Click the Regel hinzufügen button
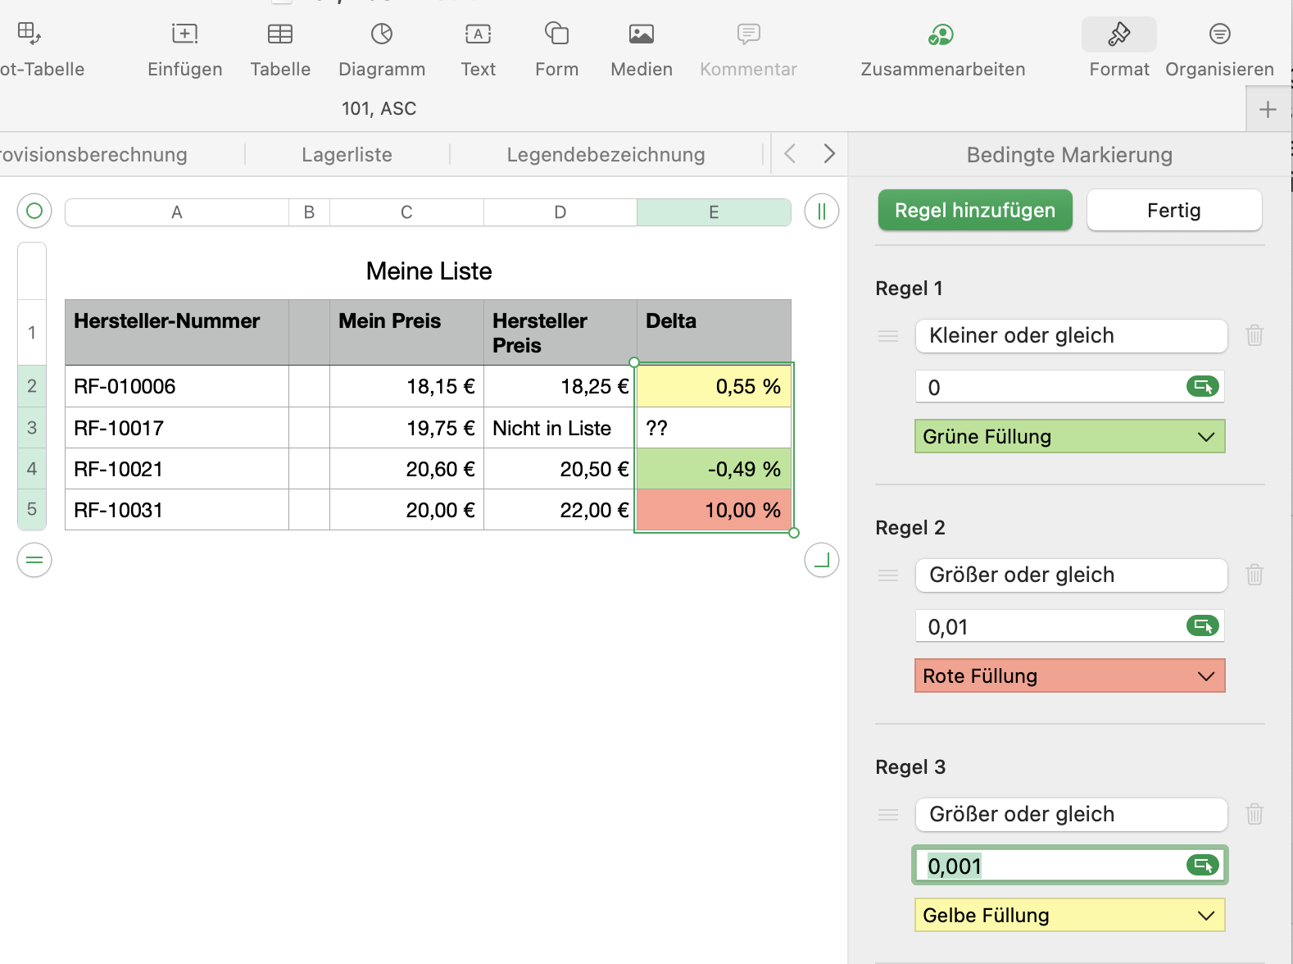1293x964 pixels. pos(975,211)
